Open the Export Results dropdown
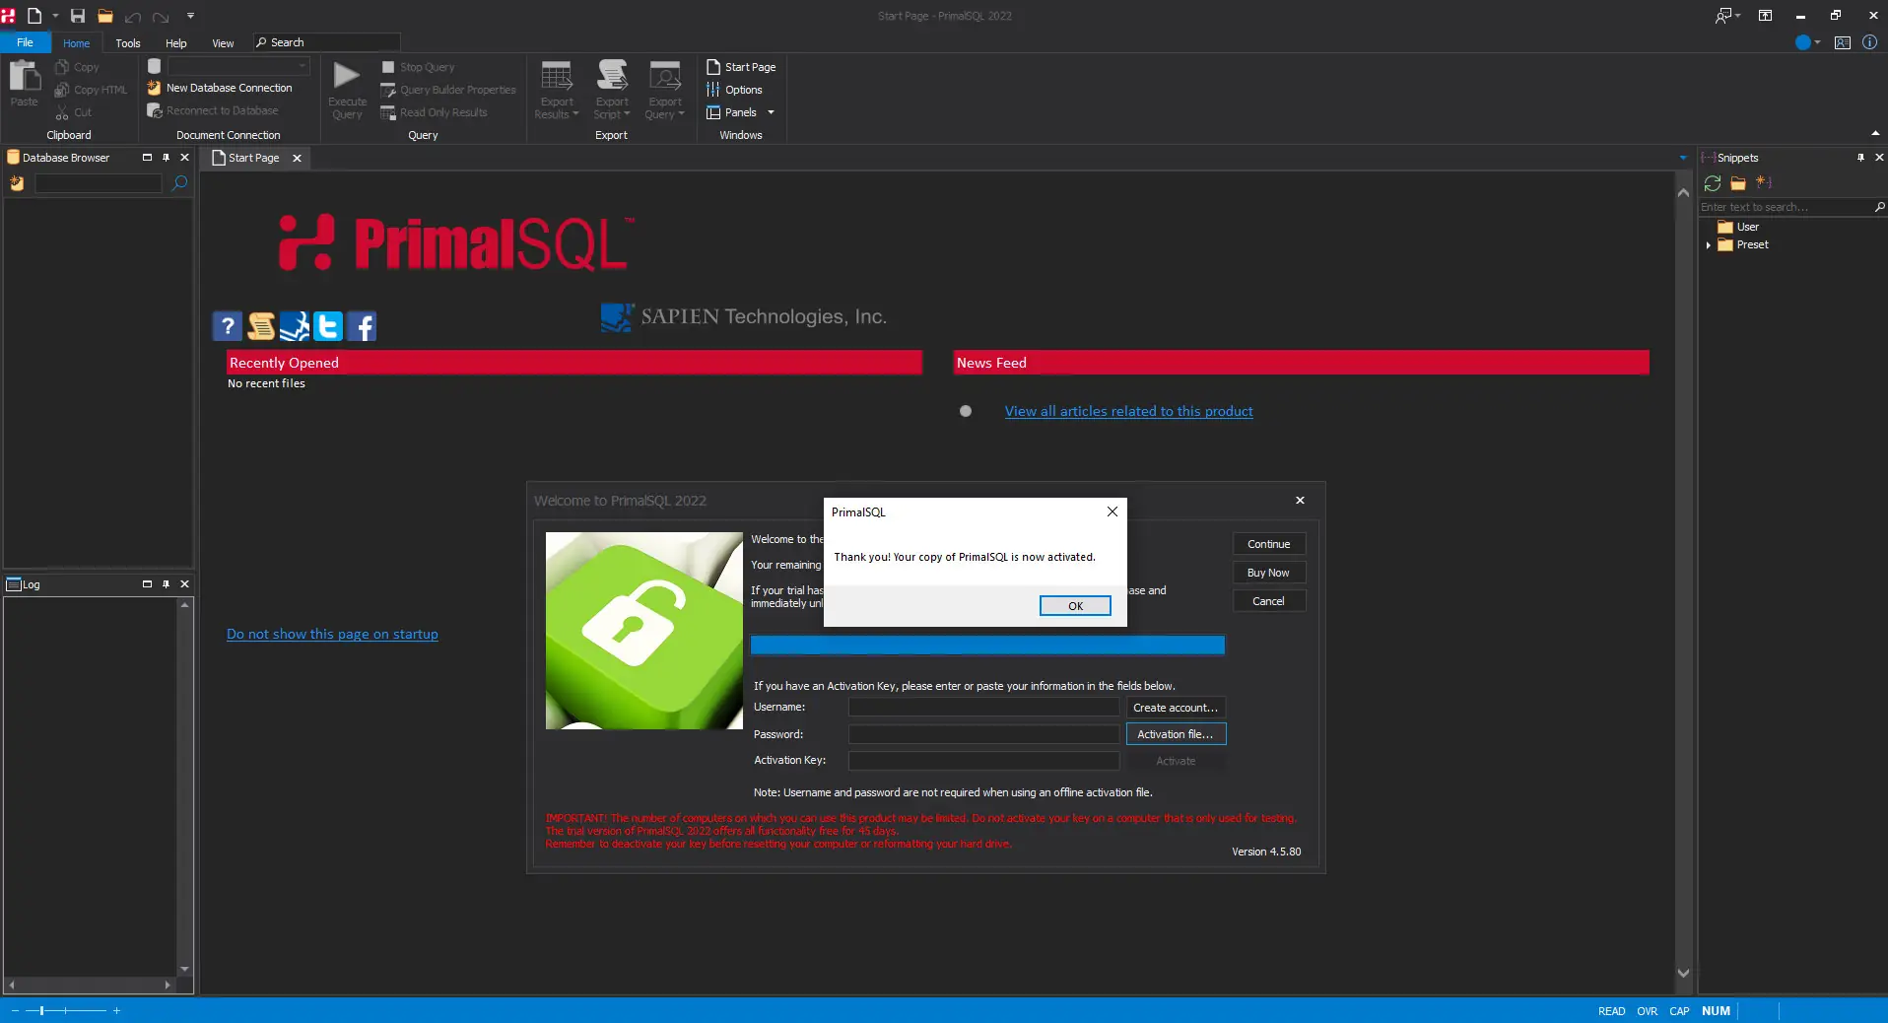1888x1023 pixels. 557,90
